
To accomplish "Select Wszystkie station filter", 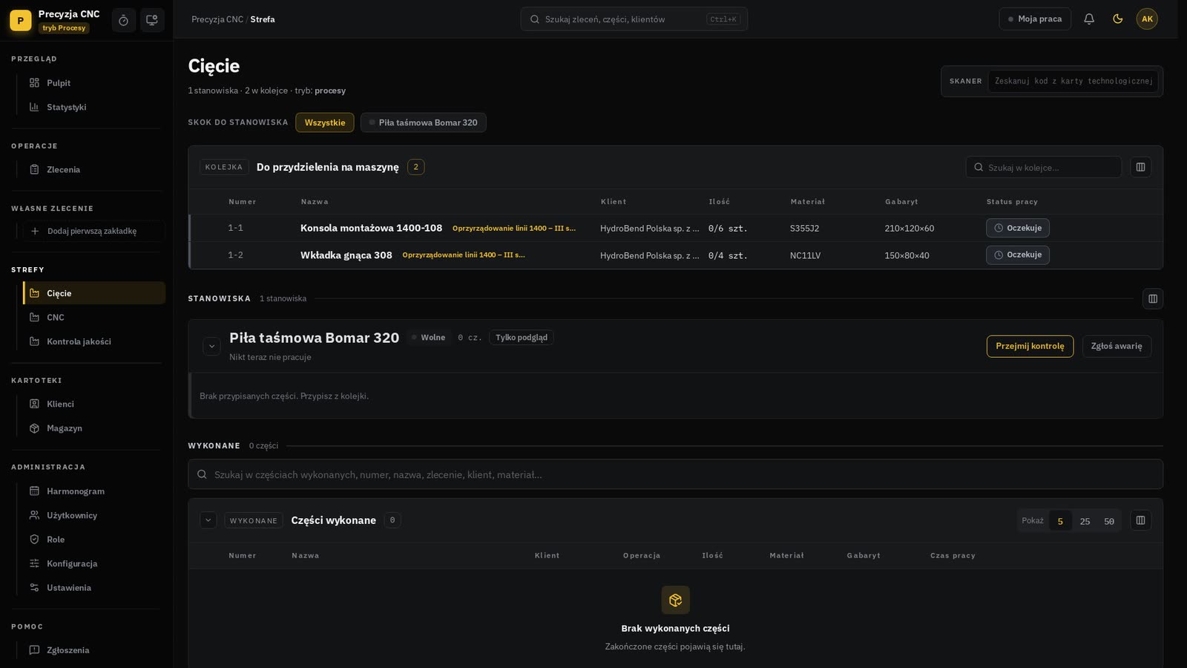I will point(325,122).
